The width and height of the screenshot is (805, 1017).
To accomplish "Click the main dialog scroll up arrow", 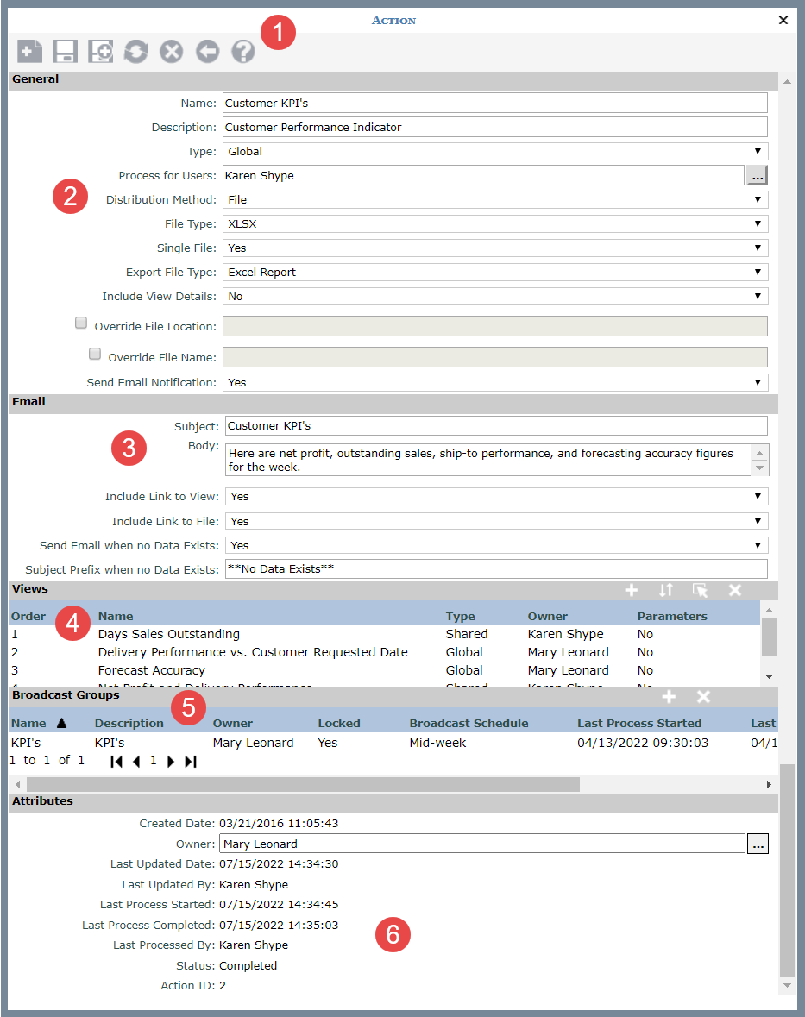I will click(787, 82).
